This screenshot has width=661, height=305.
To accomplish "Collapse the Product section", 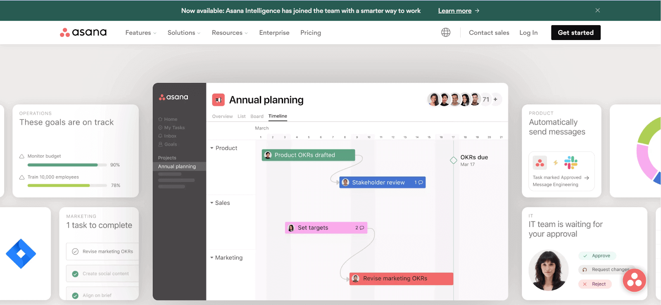I will 212,148.
